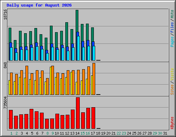Click the yellow Visits bar for day 9

(51, 81)
